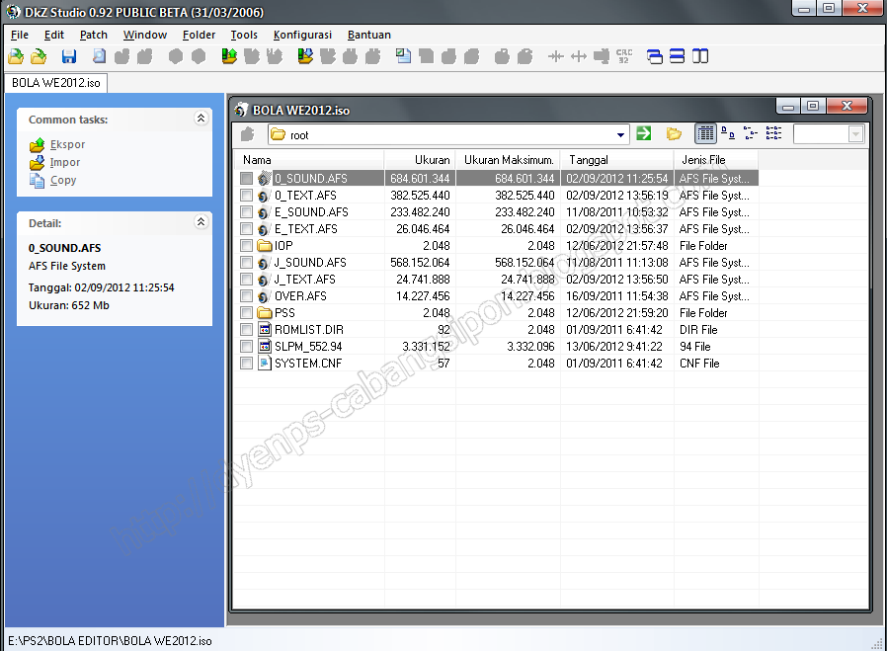
Task: Click the page search toolbar icon
Action: tap(99, 56)
